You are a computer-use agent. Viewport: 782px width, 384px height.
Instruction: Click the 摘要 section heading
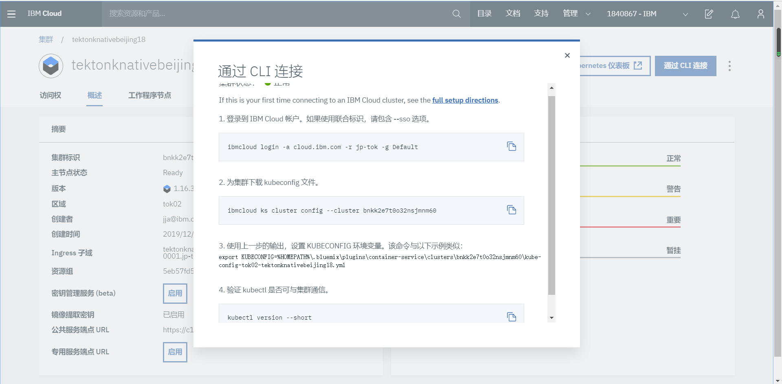coord(59,129)
